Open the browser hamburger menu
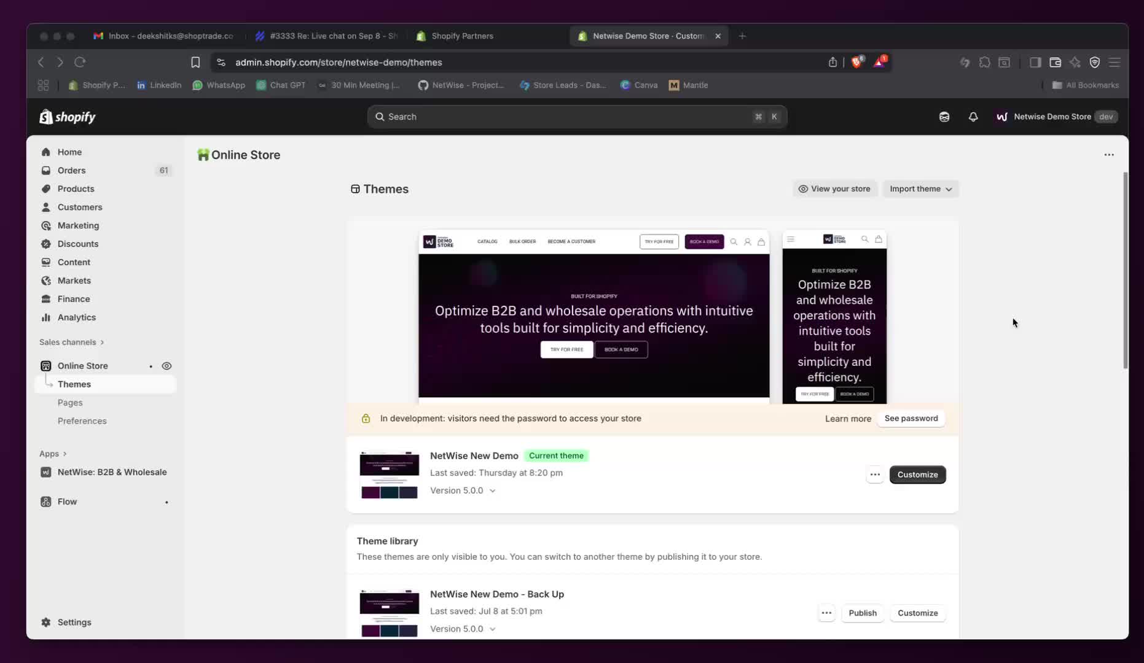 tap(1115, 62)
